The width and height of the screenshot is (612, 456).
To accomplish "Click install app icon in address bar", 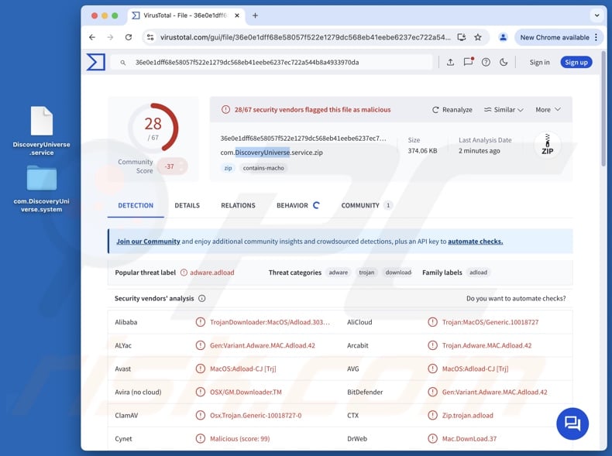I will tap(462, 37).
